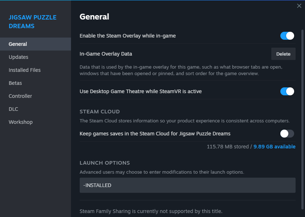This screenshot has height=217, width=305.
Task: Click the Launch Options section header
Action: 105,163
